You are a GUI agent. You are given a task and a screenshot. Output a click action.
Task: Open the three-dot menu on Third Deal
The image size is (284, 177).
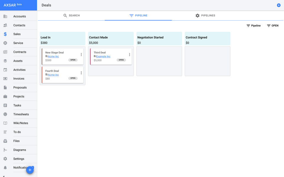(129, 55)
